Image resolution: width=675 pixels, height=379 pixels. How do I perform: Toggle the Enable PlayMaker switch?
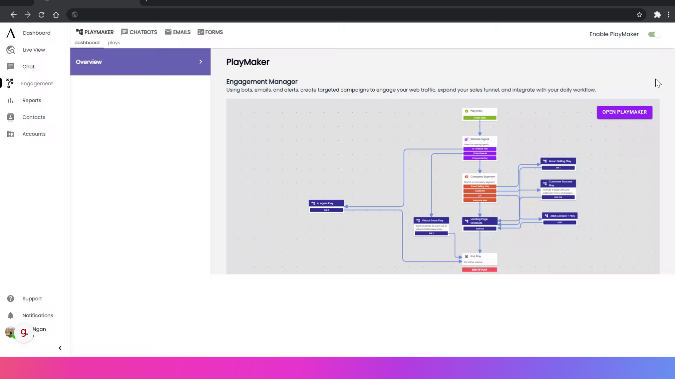coord(654,34)
